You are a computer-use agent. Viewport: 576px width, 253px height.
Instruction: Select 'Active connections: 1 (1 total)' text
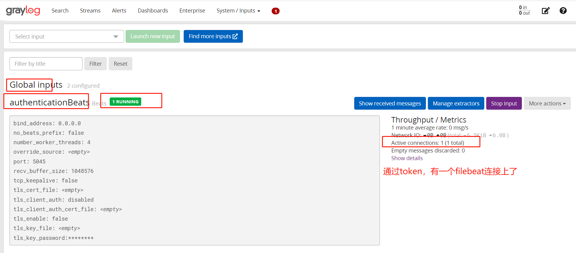click(x=427, y=143)
